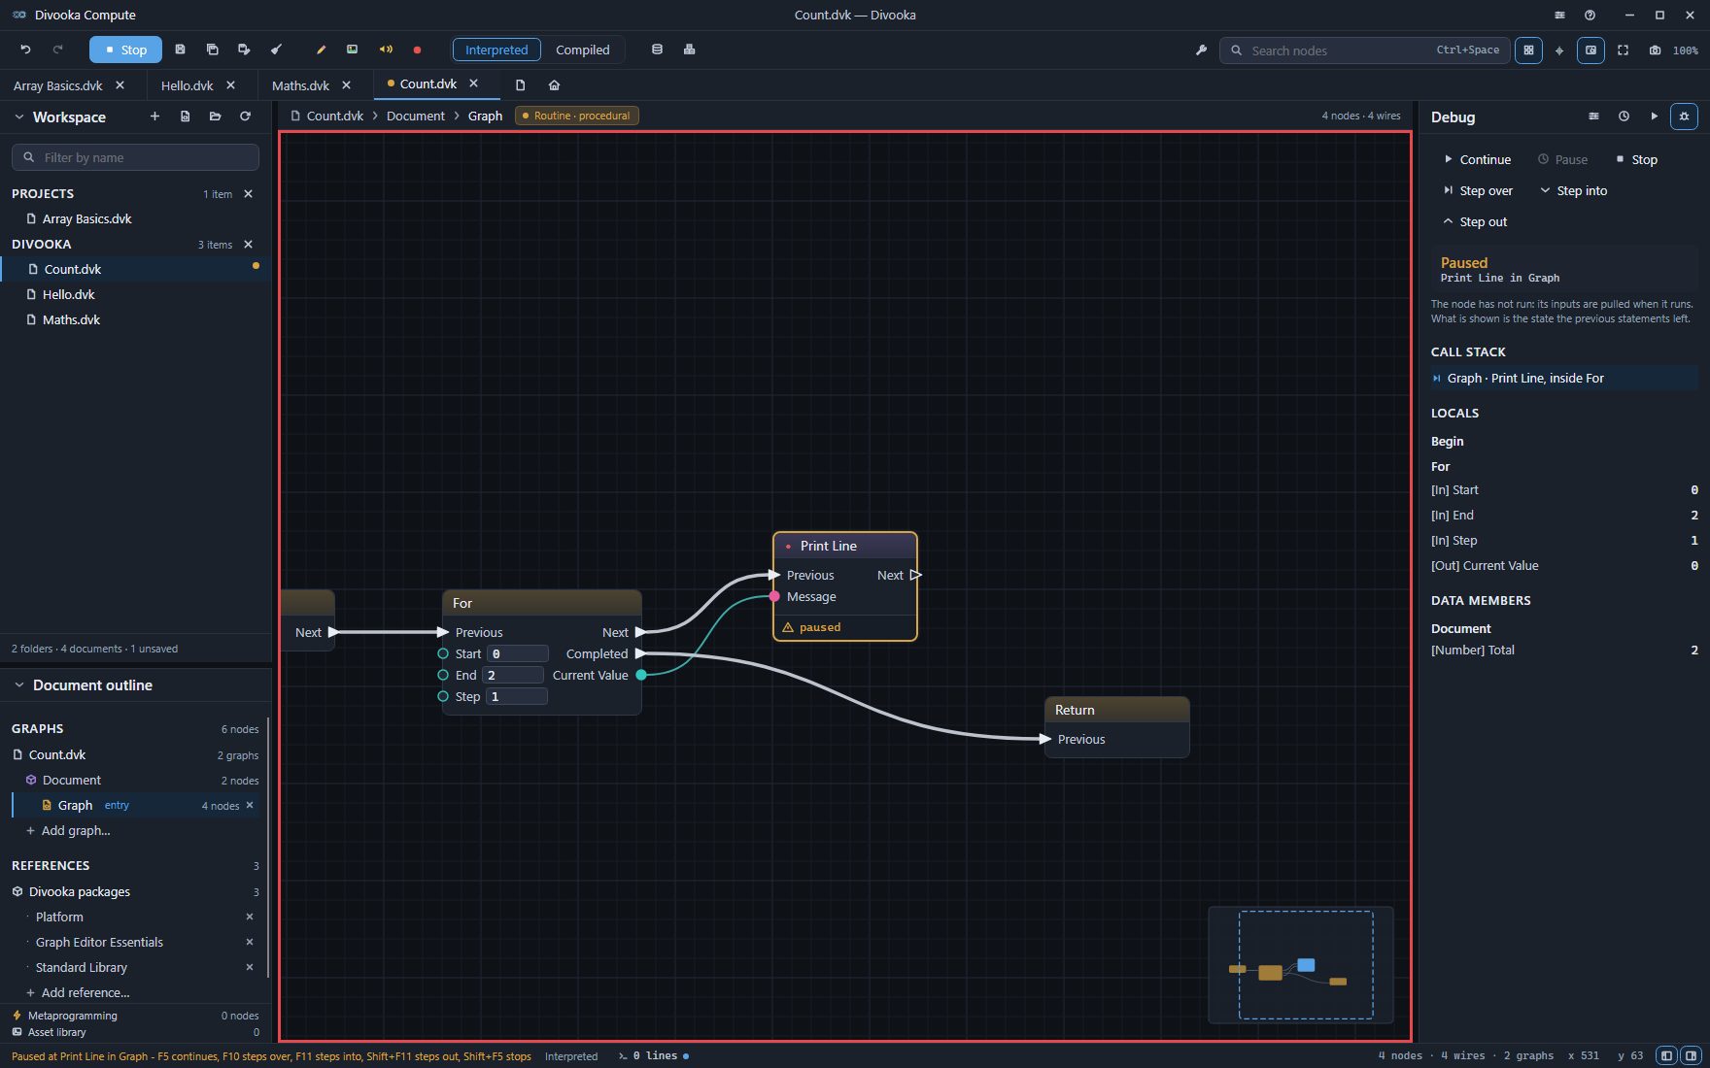Click the plus icon in the Workspace header
Screen dimensions: 1710x1068
tap(154, 117)
